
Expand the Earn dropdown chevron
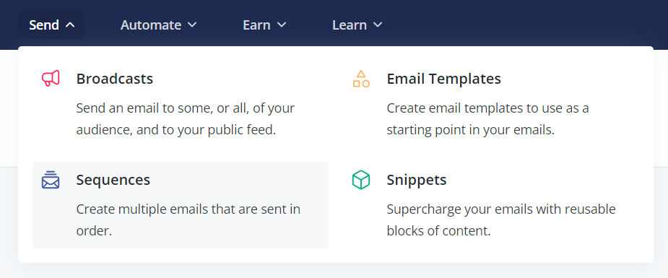click(x=281, y=25)
